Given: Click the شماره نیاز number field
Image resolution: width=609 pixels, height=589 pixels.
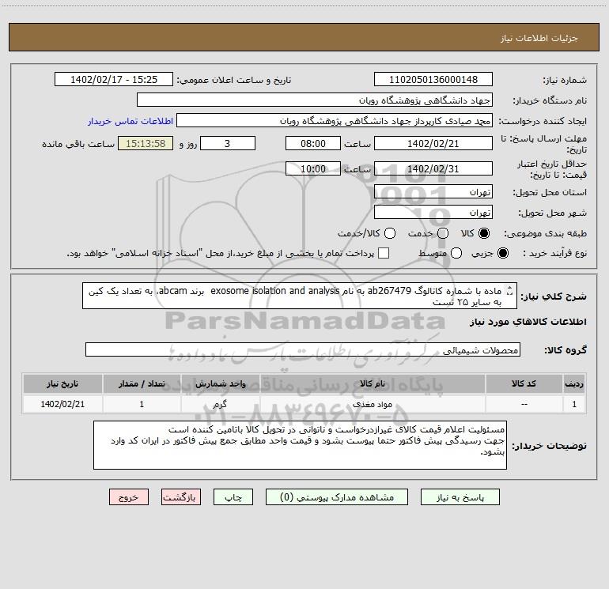Looking at the screenshot, I should (433, 80).
